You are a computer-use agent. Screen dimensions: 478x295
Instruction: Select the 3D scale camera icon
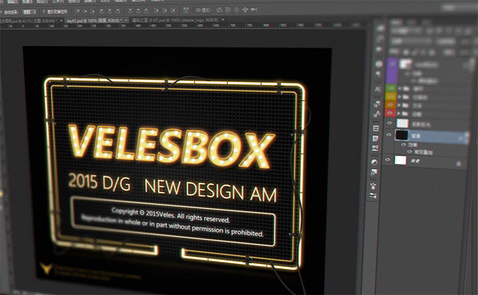coord(254,10)
